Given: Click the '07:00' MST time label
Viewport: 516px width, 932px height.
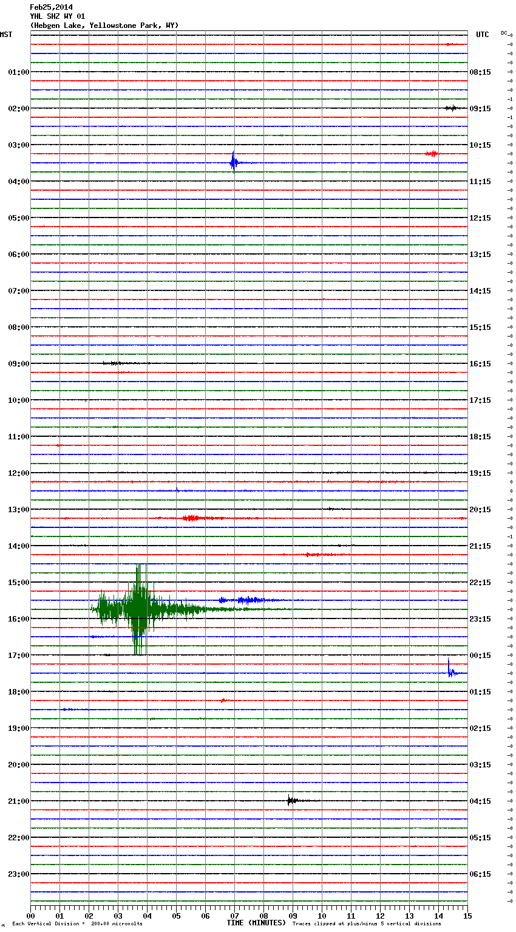Looking at the screenshot, I should click(18, 291).
